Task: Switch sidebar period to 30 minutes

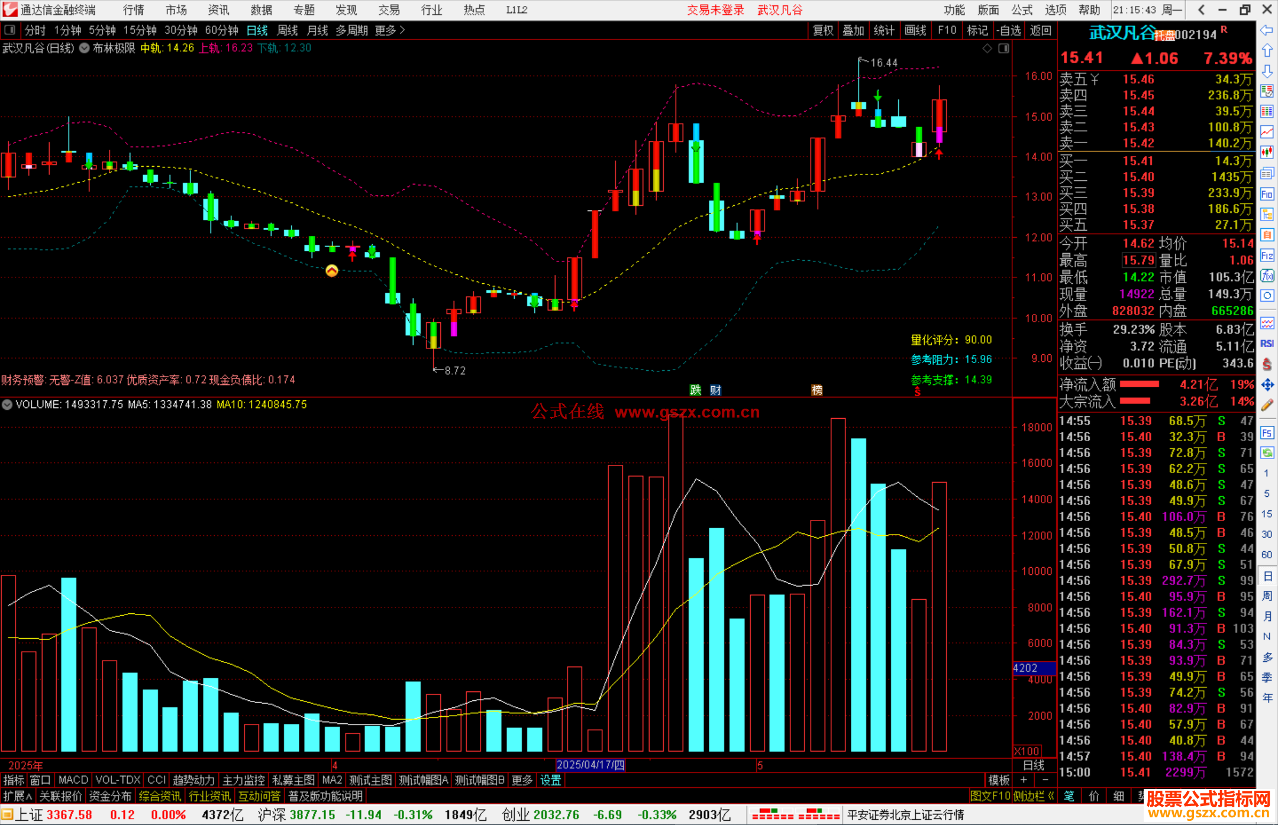Action: 1267,534
